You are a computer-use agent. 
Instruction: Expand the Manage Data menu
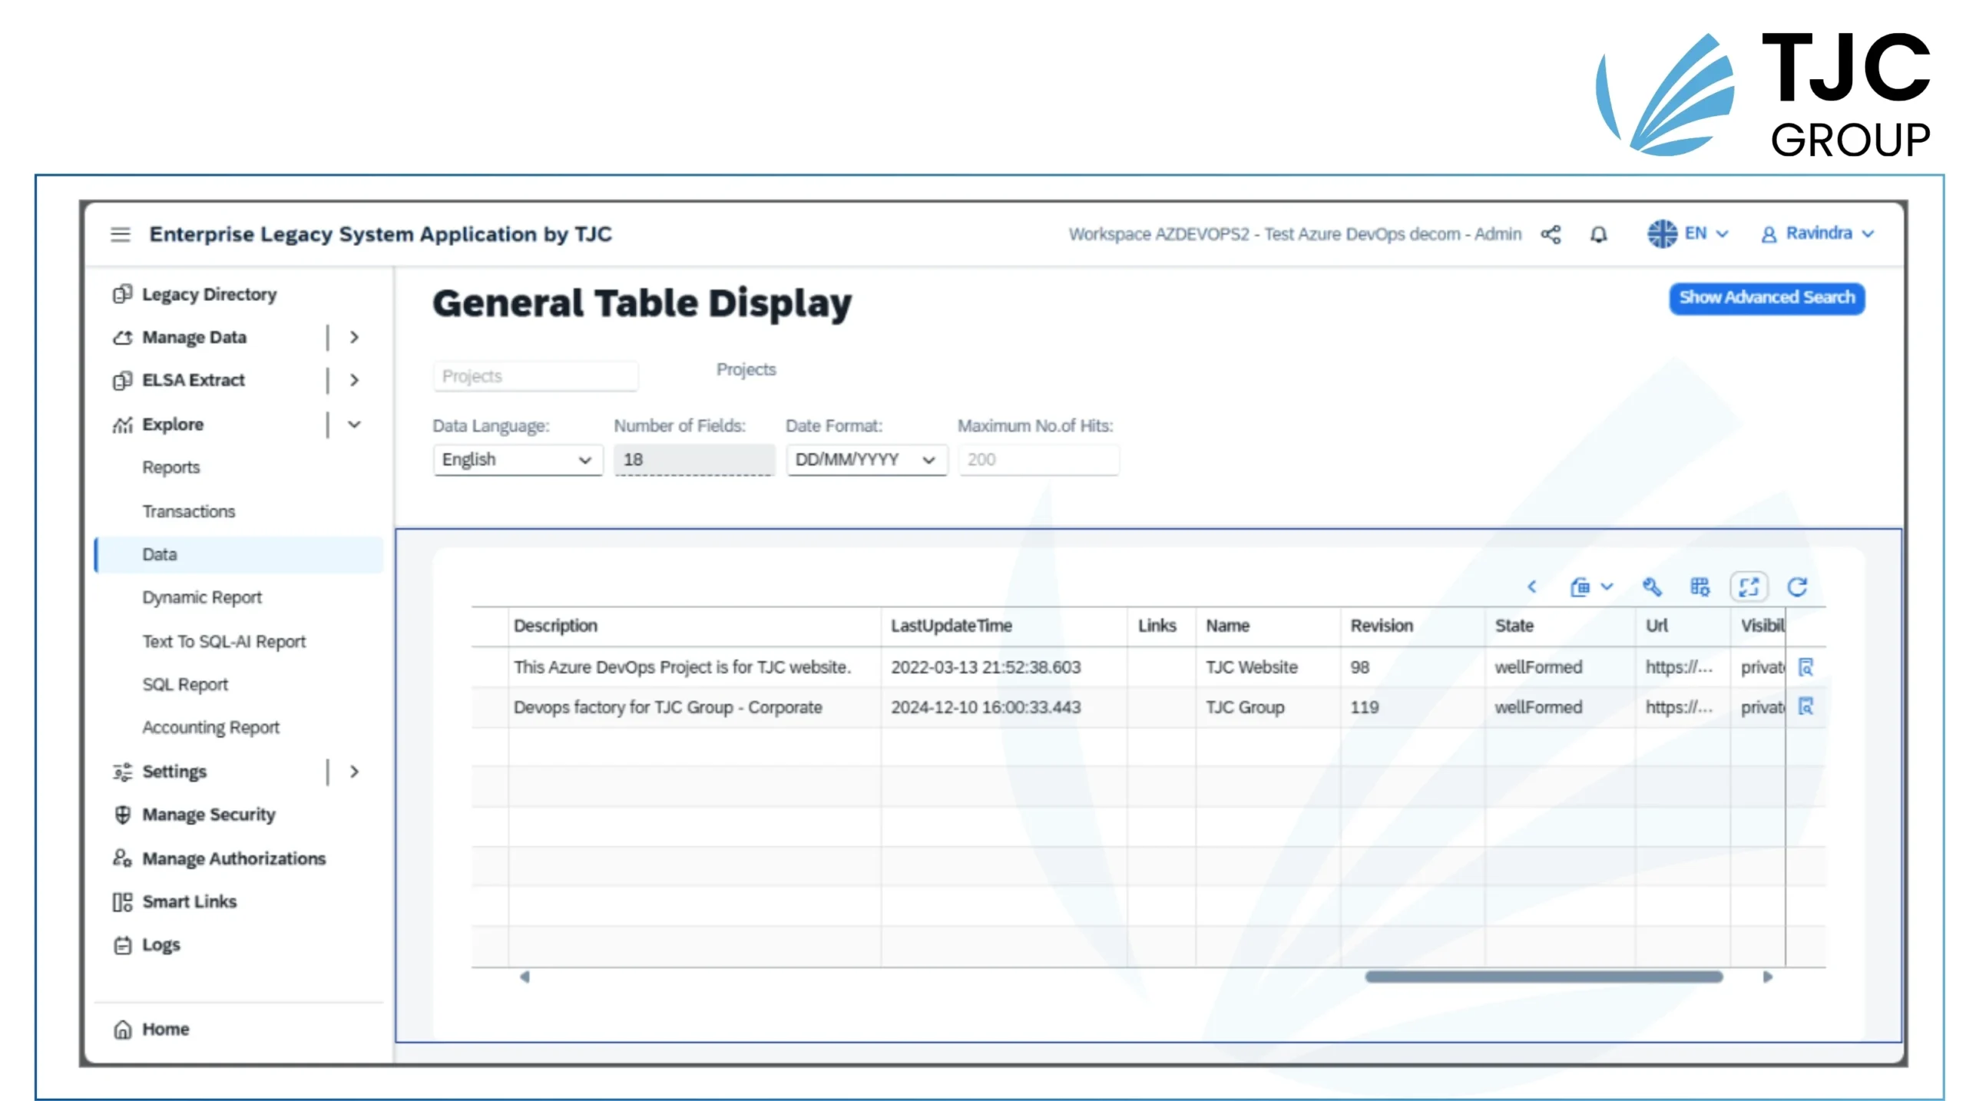354,337
